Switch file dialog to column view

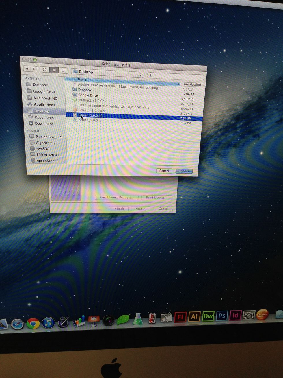pyautogui.click(x=63, y=70)
